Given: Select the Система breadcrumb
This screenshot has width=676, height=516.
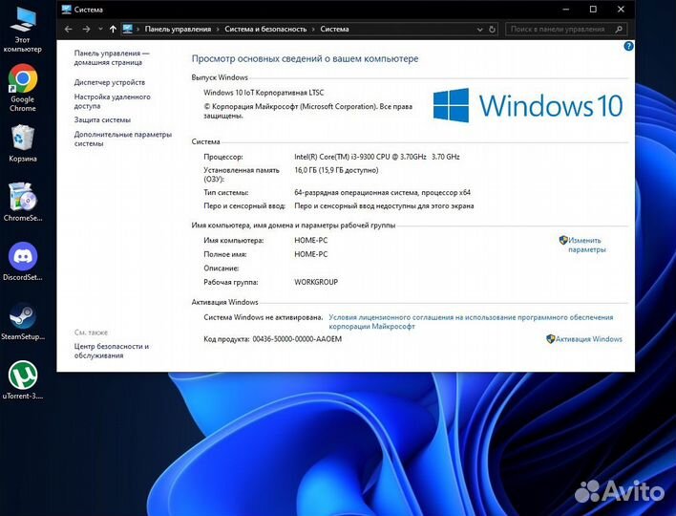Looking at the screenshot, I should point(334,29).
